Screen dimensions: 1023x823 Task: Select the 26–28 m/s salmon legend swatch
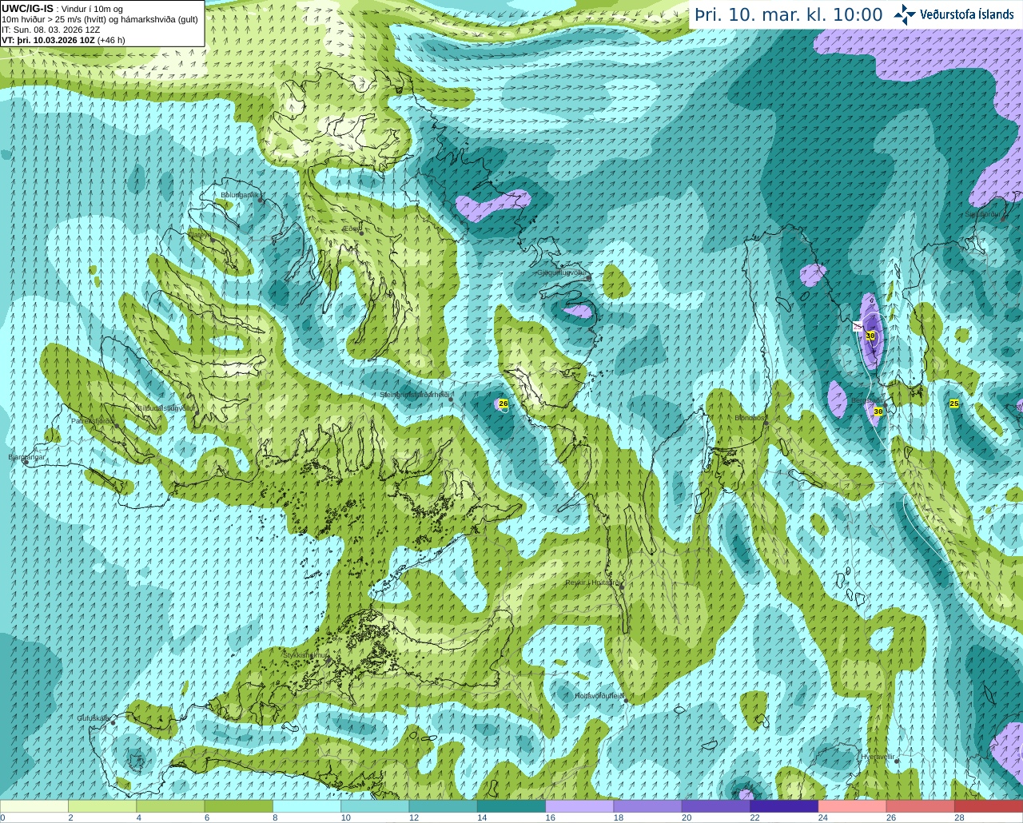pos(920,806)
